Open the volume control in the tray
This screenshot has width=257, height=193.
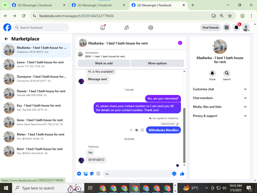(x=224, y=188)
